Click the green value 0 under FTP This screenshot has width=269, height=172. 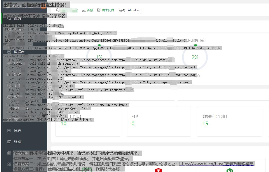click(133, 124)
